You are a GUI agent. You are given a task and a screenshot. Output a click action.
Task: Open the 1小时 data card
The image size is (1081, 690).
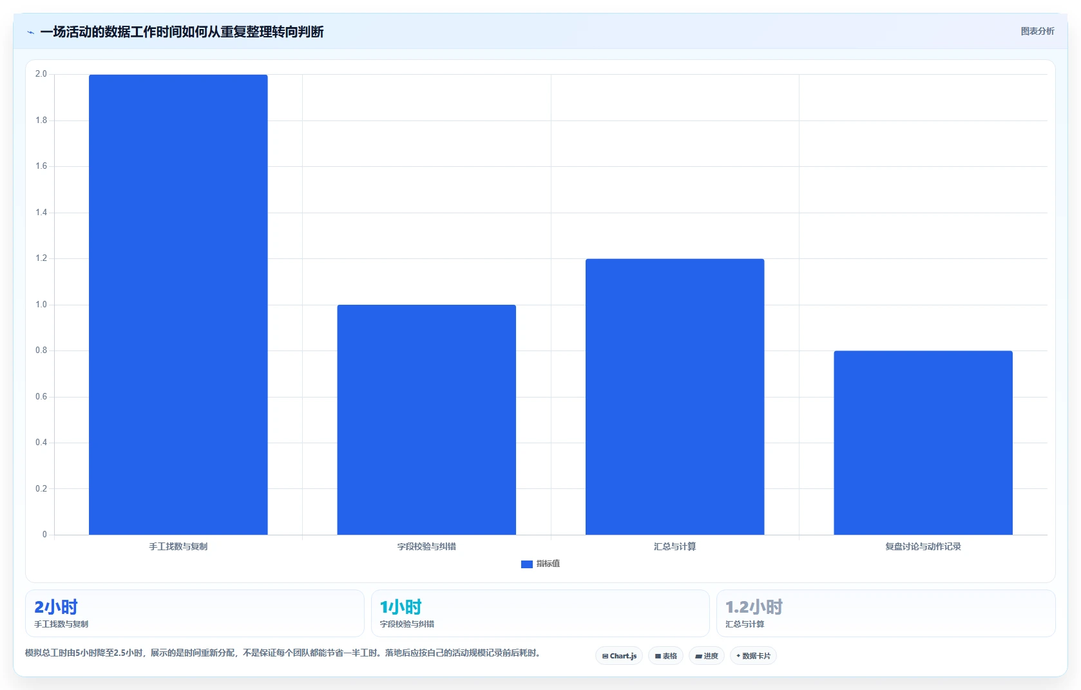point(540,613)
